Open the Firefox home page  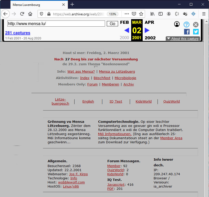pos(30,14)
